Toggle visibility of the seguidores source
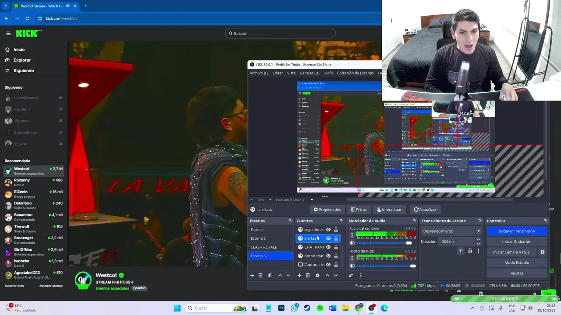561x315 pixels. 328,230
